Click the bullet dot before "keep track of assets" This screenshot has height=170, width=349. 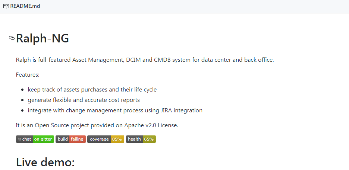[x=23, y=90]
